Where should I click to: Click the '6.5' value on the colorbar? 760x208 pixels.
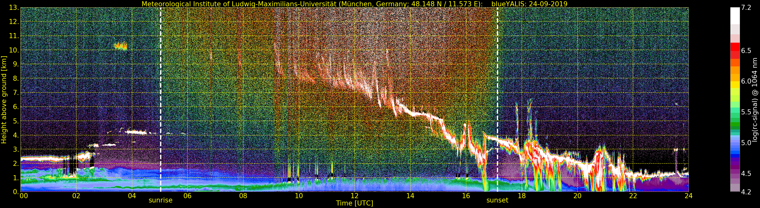(x=746, y=50)
